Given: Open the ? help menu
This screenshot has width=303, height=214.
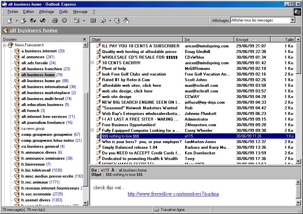Looking at the screenshot, I should tap(94, 12).
